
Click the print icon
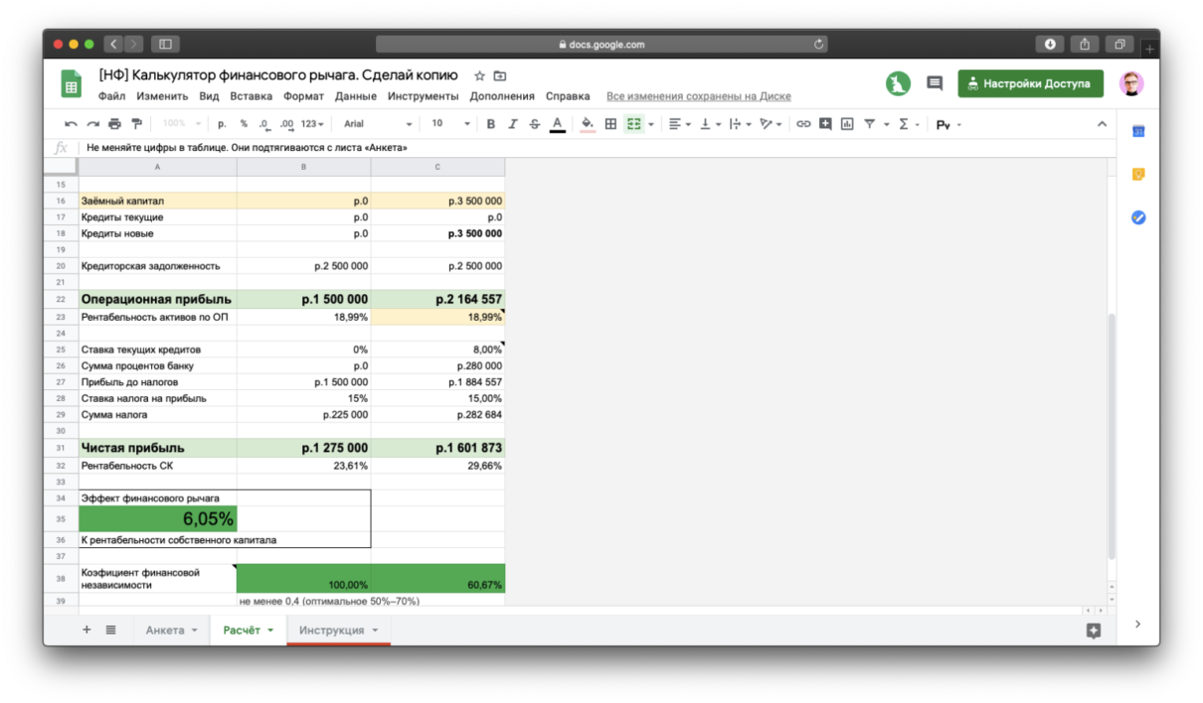114,124
